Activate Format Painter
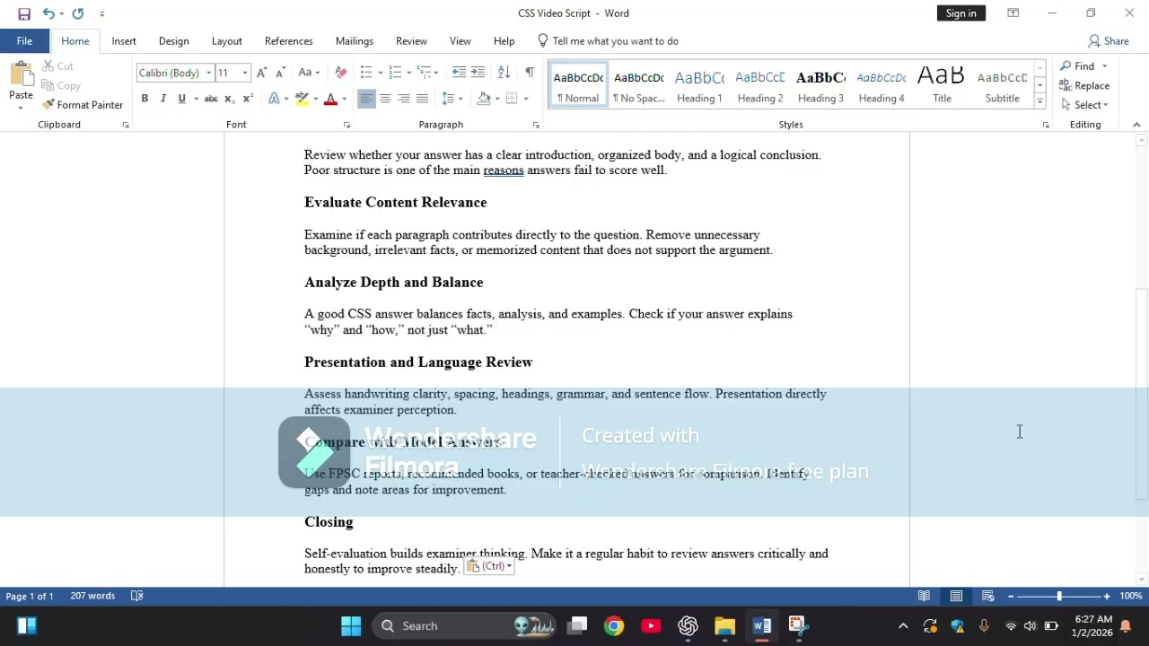This screenshot has width=1149, height=646. [x=83, y=105]
